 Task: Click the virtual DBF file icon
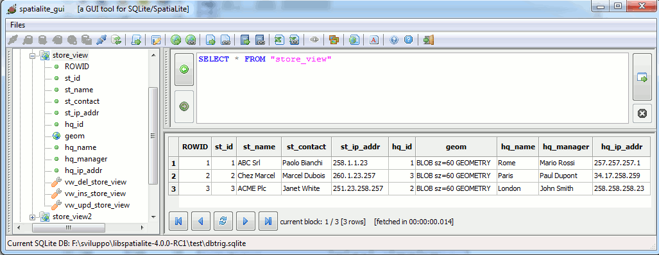(x=260, y=40)
